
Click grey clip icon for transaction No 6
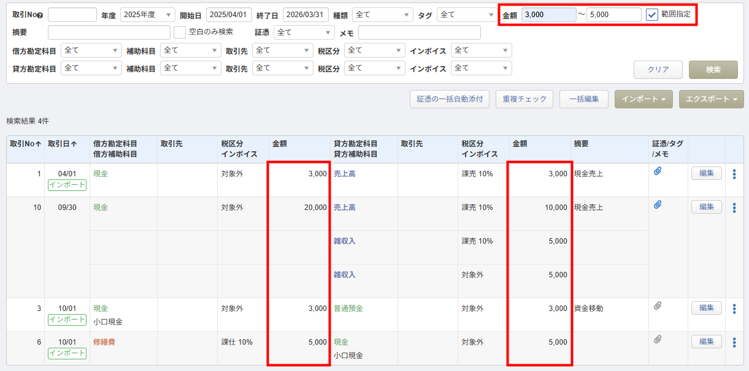tap(657, 339)
